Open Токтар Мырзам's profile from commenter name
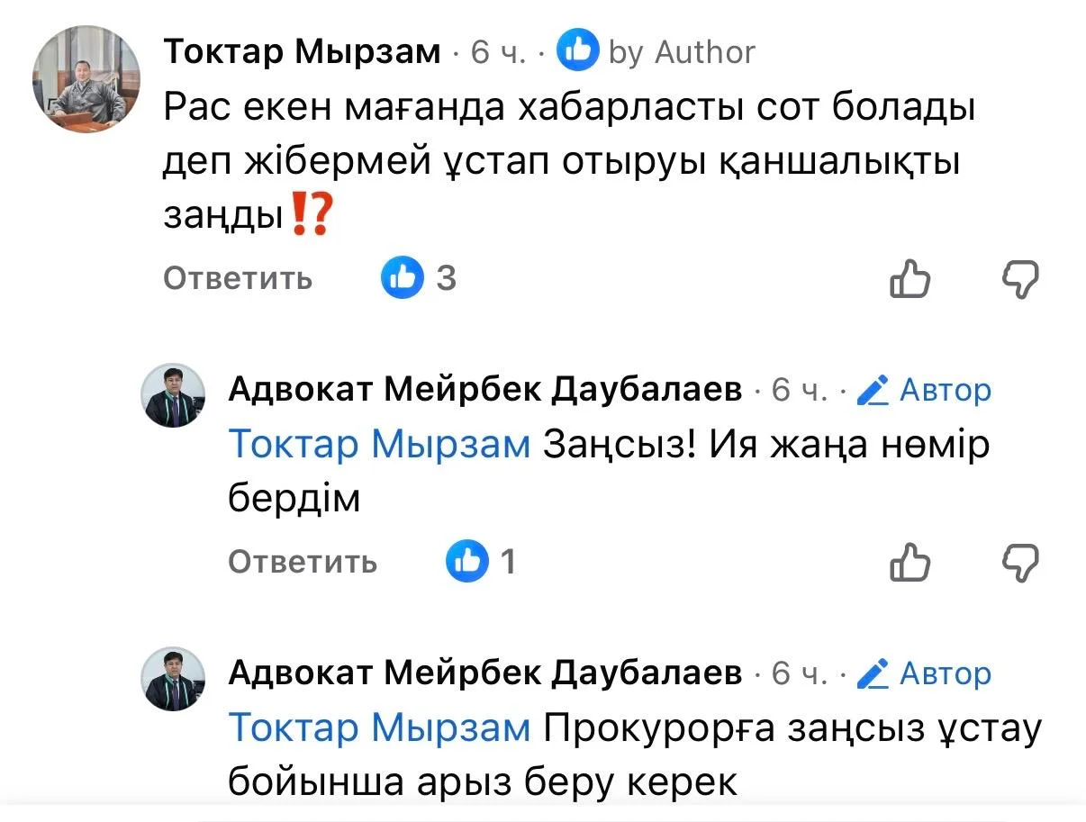The width and height of the screenshot is (1086, 822). tap(303, 52)
